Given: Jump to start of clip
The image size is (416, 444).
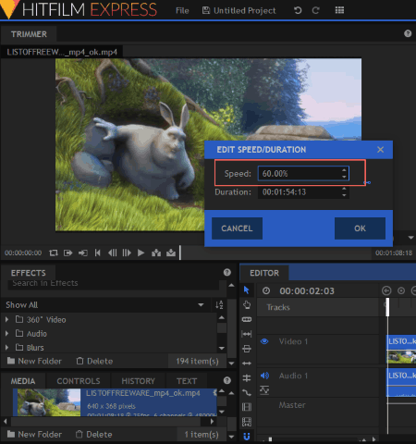Looking at the screenshot, I should tap(97, 253).
